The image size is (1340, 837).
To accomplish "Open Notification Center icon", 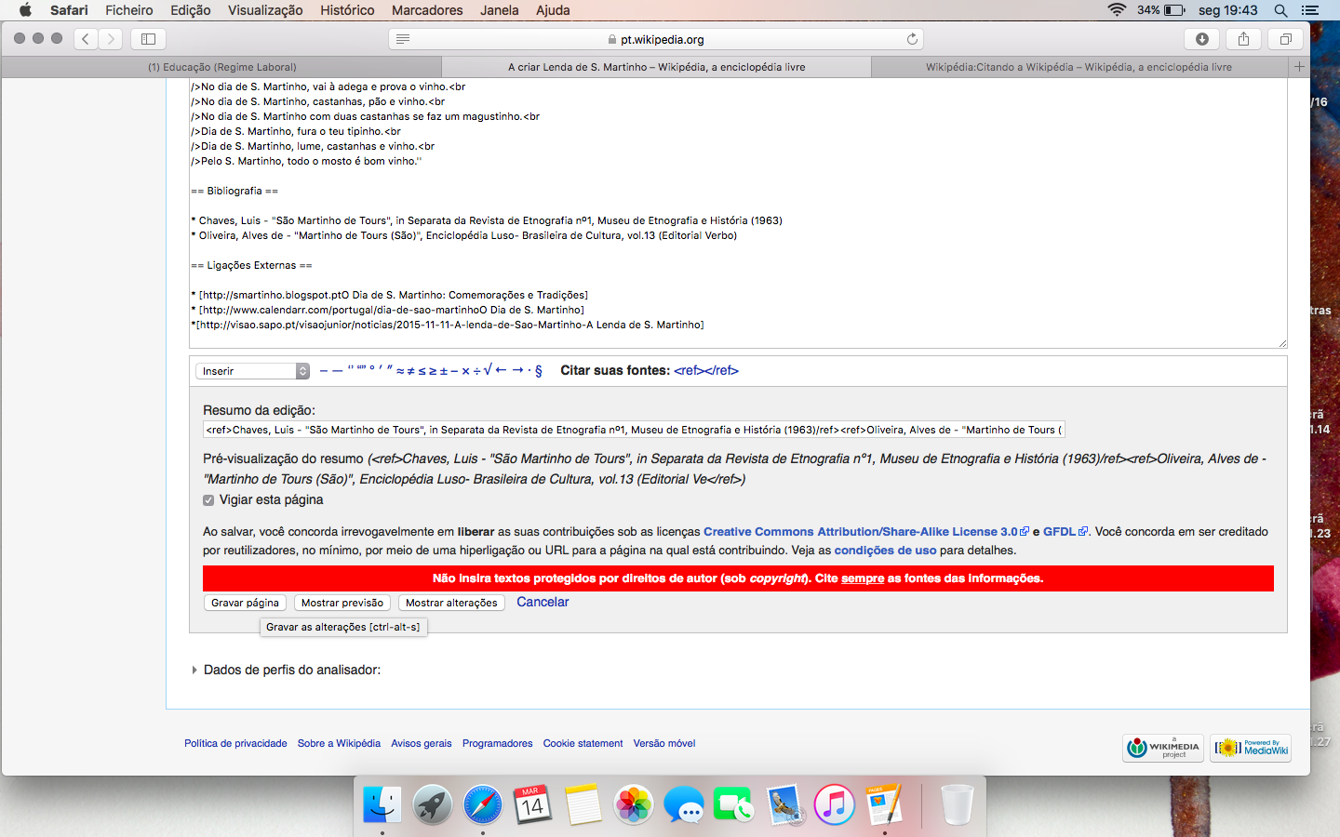I will coord(1310,10).
